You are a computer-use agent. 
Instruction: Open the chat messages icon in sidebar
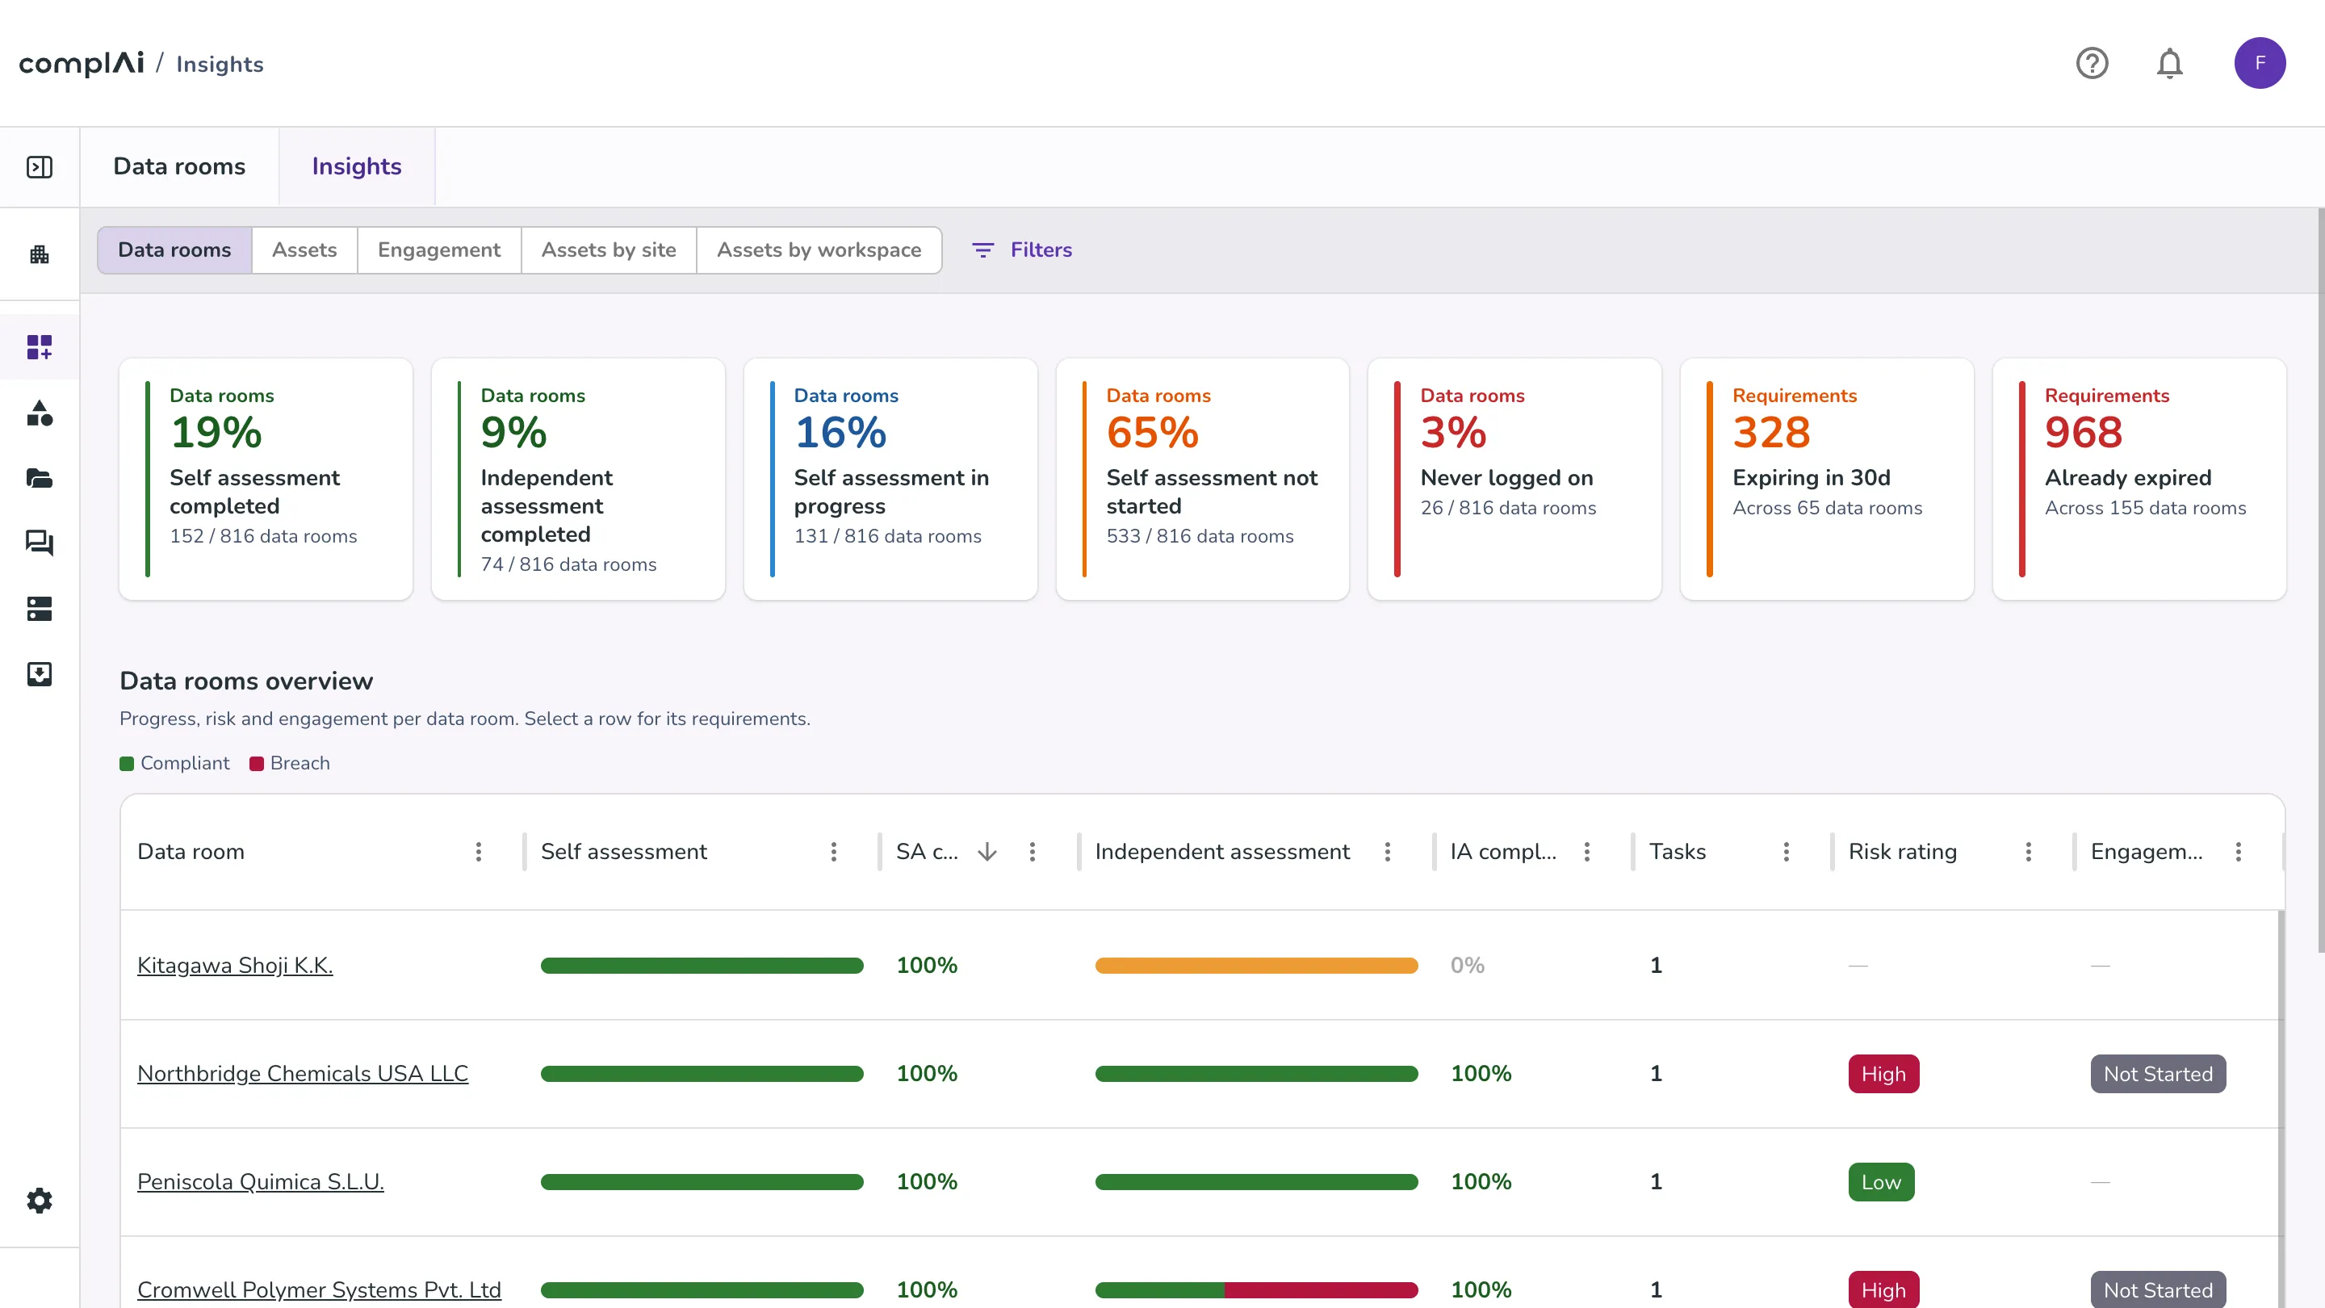(x=40, y=543)
